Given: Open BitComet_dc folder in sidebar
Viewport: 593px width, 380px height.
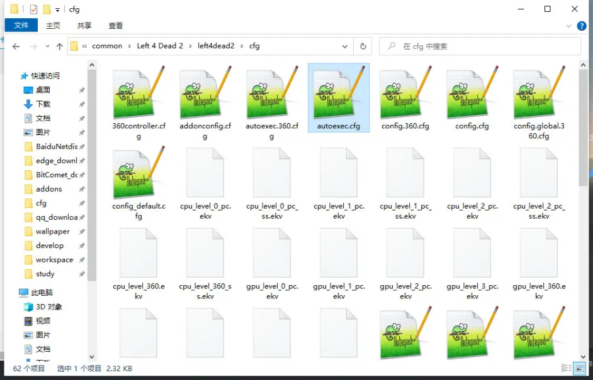Looking at the screenshot, I should [x=57, y=175].
